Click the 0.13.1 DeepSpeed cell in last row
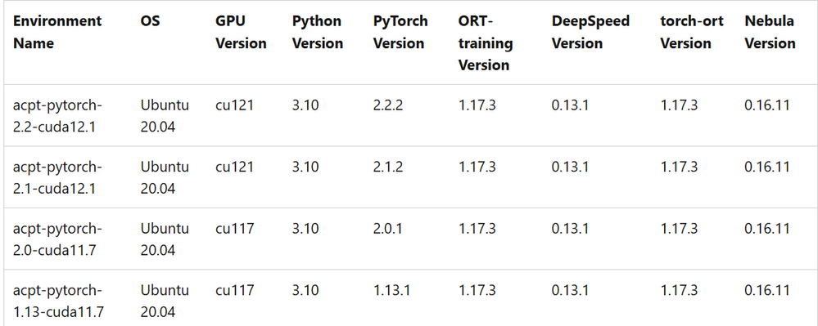Screen dimensions: 818x326 pyautogui.click(x=570, y=290)
